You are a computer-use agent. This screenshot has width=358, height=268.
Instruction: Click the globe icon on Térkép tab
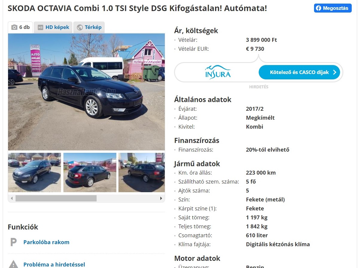[x=80, y=27]
